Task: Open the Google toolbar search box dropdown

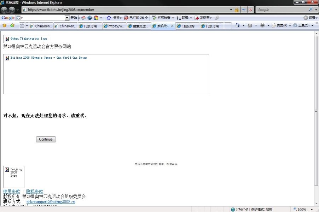Action: (67, 18)
